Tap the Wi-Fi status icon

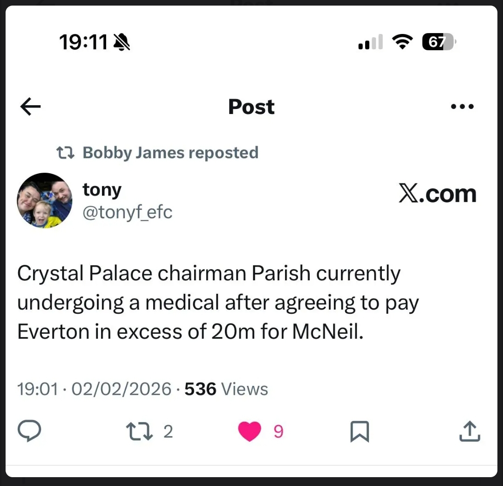403,43
